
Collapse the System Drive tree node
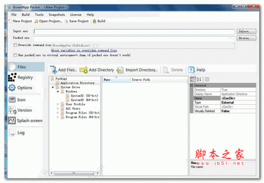point(53,87)
